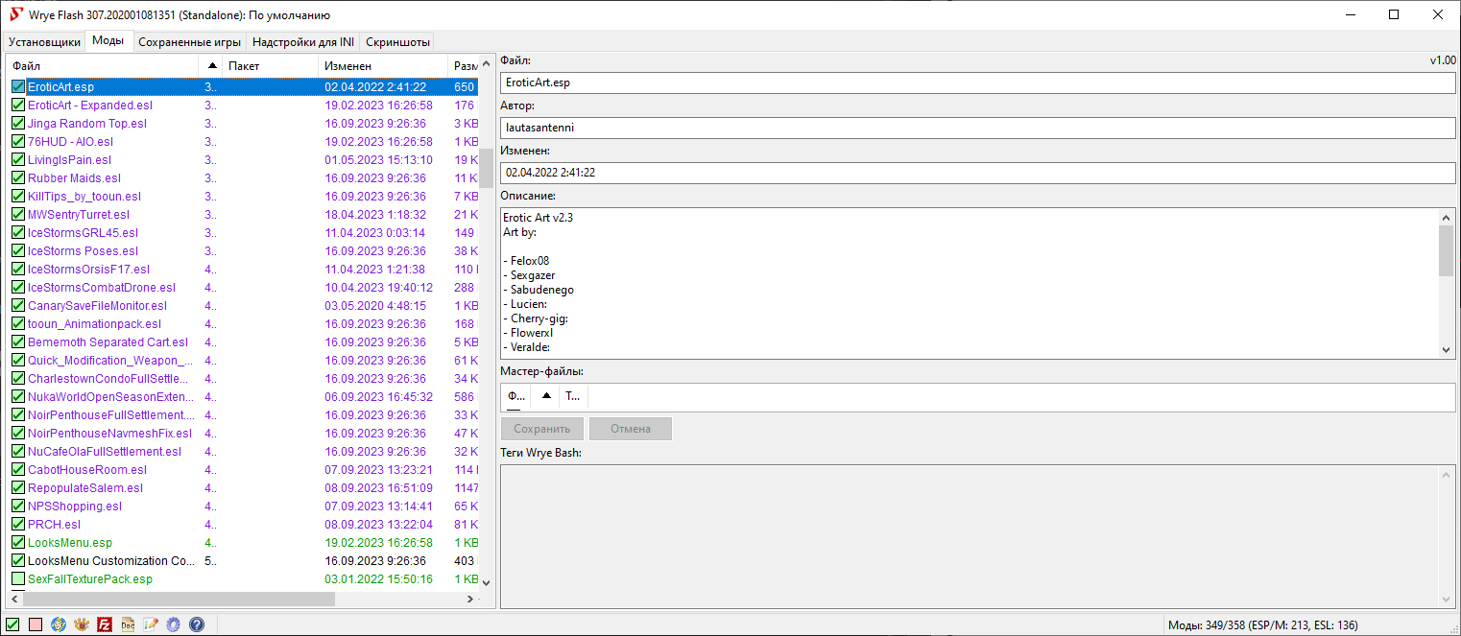This screenshot has height=636, width=1461.
Task: Open the mod checker notepad icon
Action: point(151,624)
